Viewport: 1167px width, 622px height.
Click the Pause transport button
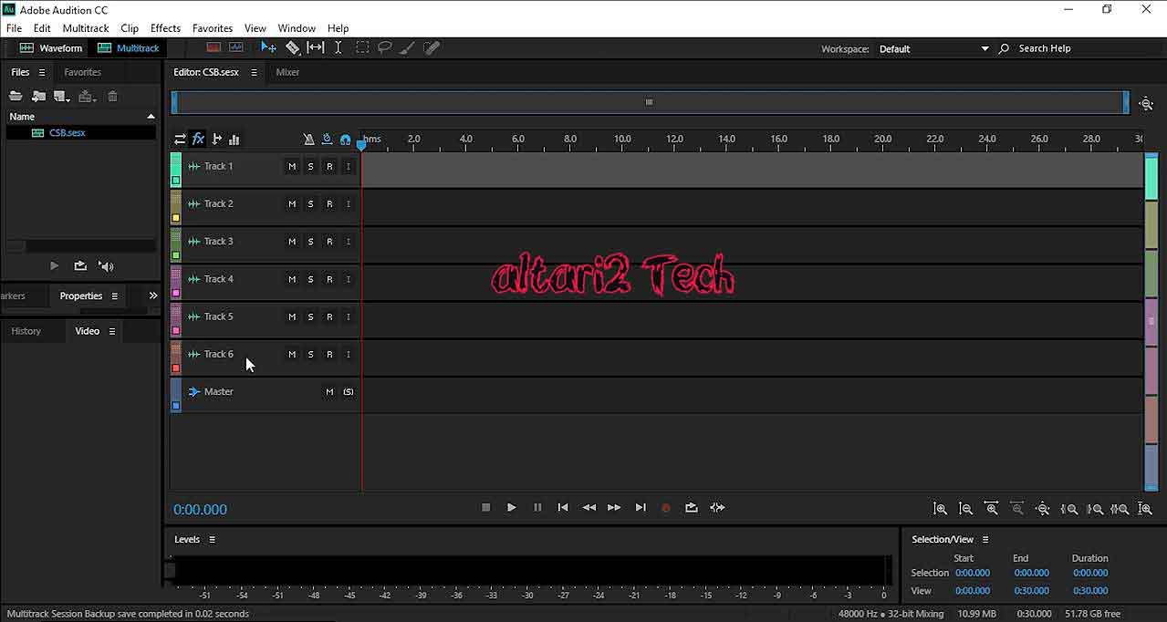coord(537,508)
